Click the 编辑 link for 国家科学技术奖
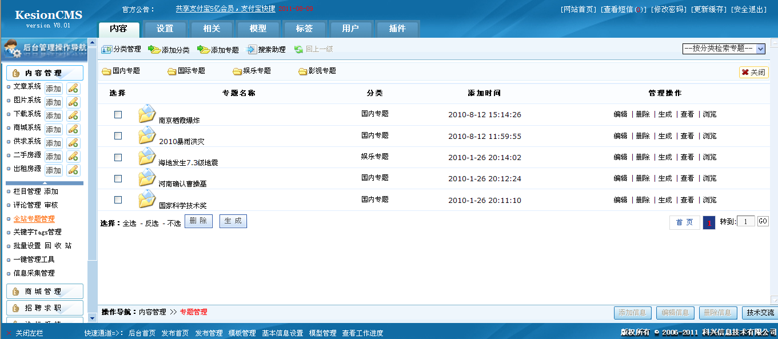Viewport: 778px width, 339px height. coord(620,200)
